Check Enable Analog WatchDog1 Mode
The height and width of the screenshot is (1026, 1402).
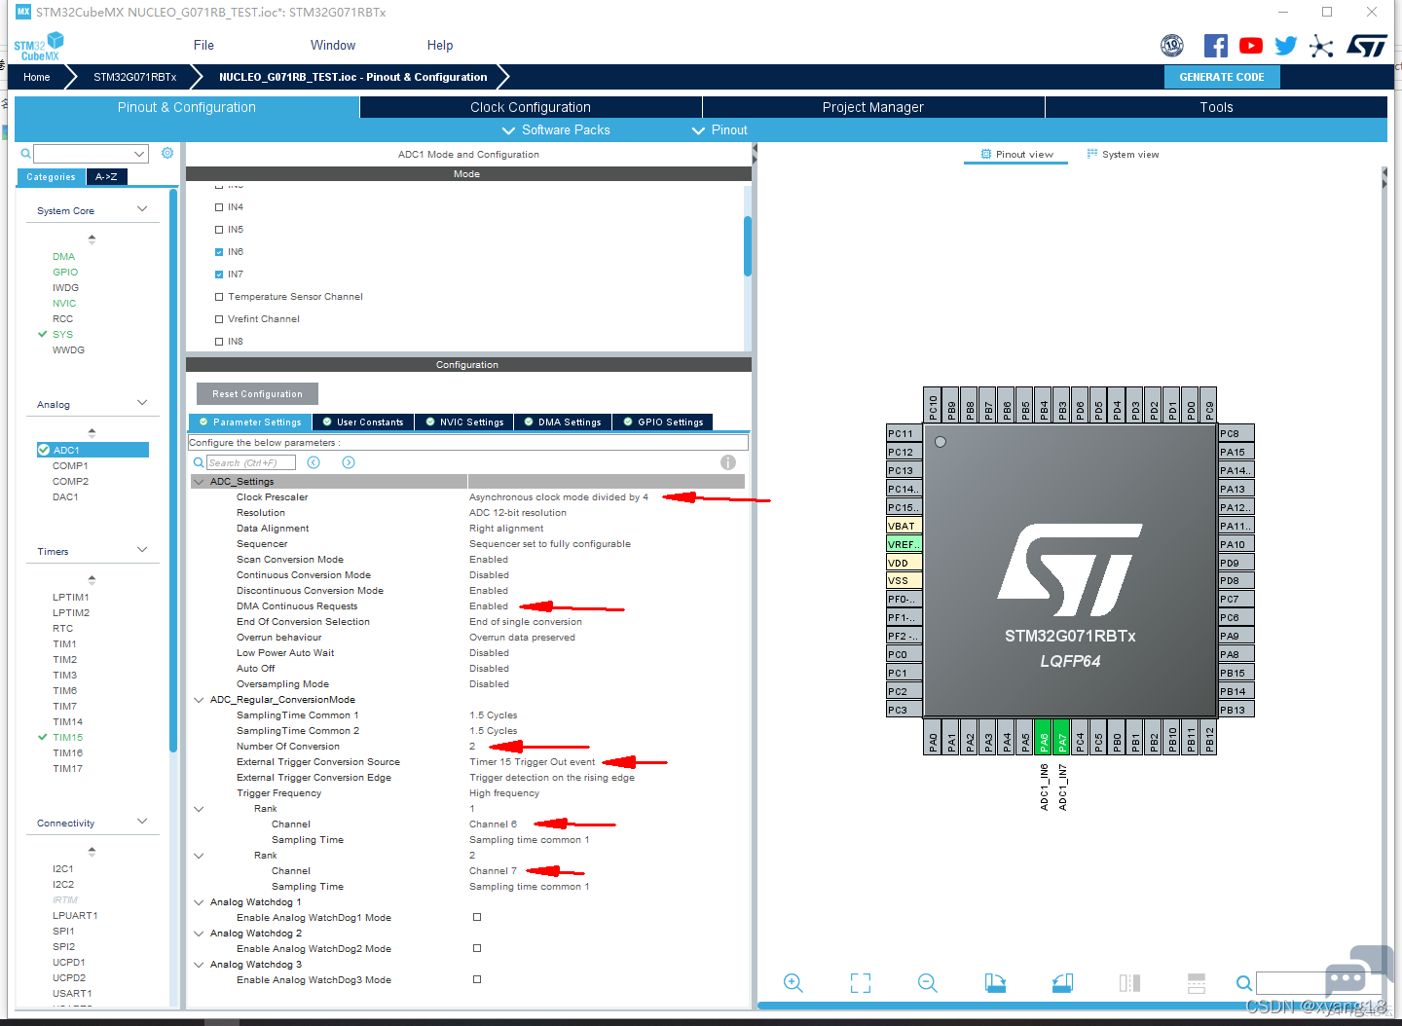click(477, 917)
